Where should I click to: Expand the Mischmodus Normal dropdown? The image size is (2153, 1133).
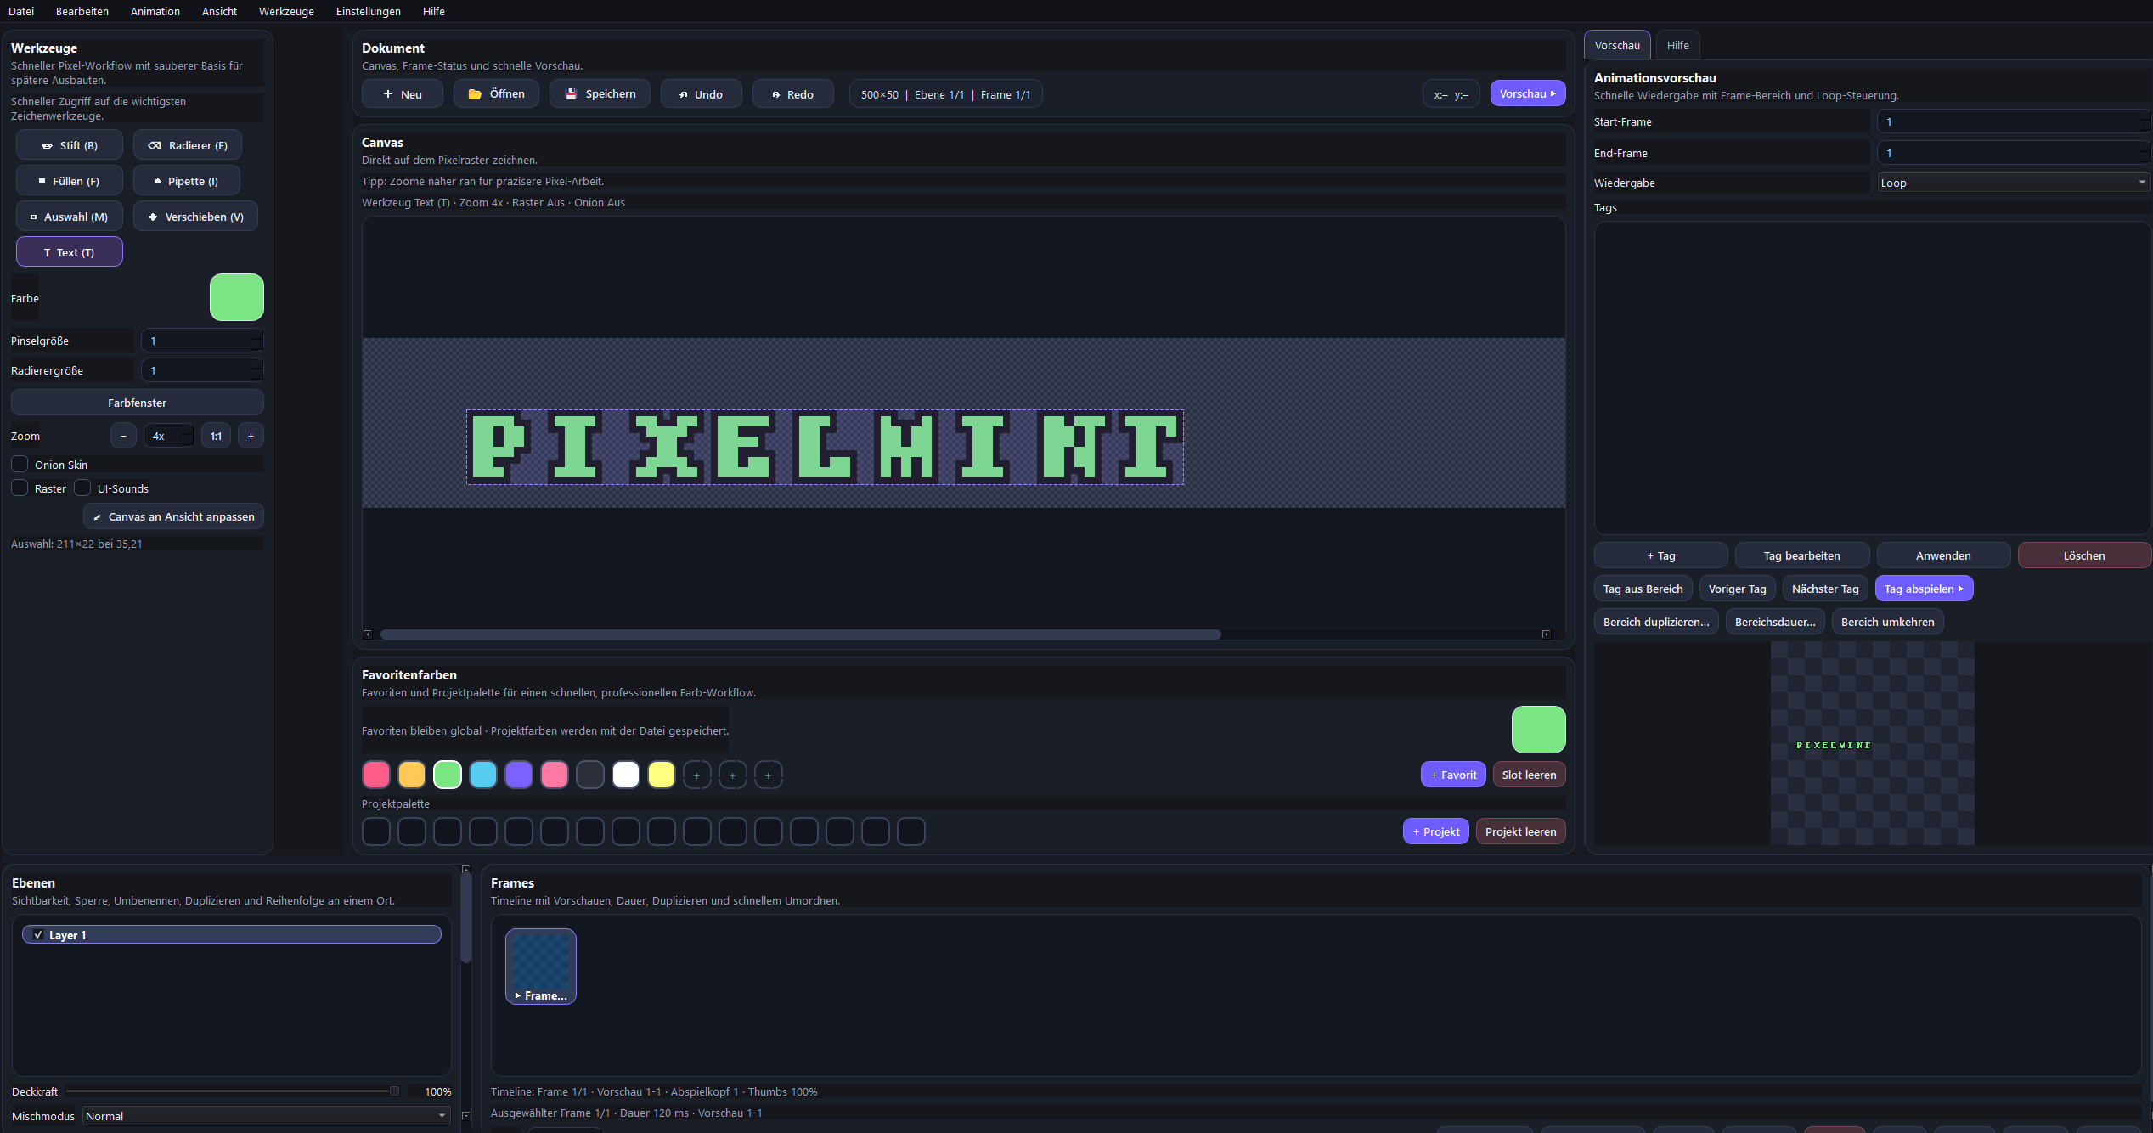tap(266, 1116)
